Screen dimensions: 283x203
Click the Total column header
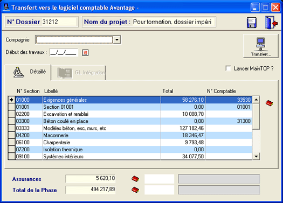(168, 91)
